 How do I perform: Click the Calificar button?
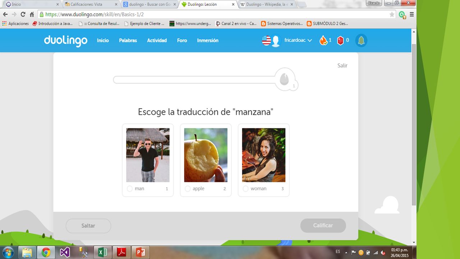pos(323,226)
